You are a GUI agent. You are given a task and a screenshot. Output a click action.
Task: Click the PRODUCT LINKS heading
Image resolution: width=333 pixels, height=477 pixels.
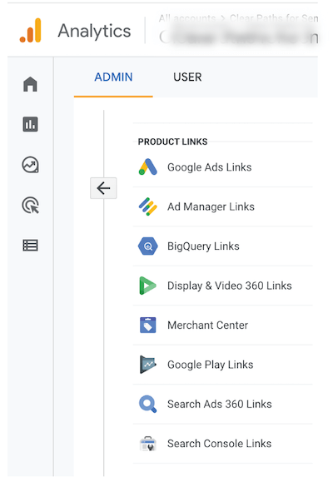[172, 142]
